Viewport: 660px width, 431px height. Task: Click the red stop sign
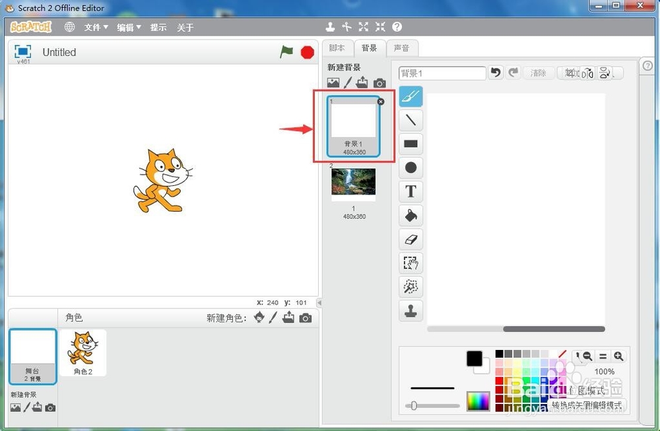tap(308, 53)
